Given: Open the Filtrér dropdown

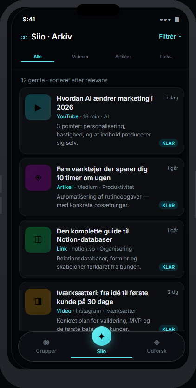Looking at the screenshot, I should 170,37.
